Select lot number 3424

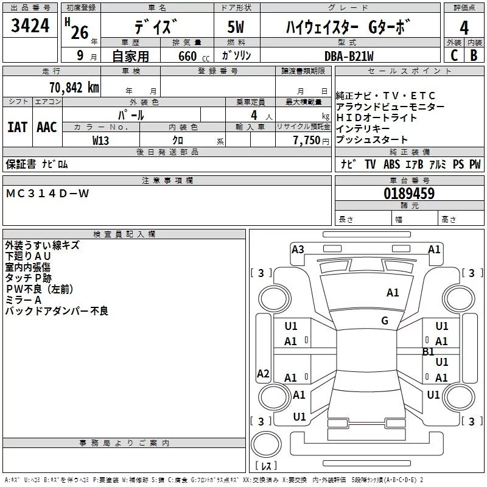(30, 26)
